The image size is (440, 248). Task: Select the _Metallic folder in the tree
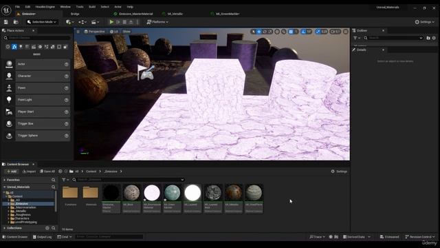(21, 211)
